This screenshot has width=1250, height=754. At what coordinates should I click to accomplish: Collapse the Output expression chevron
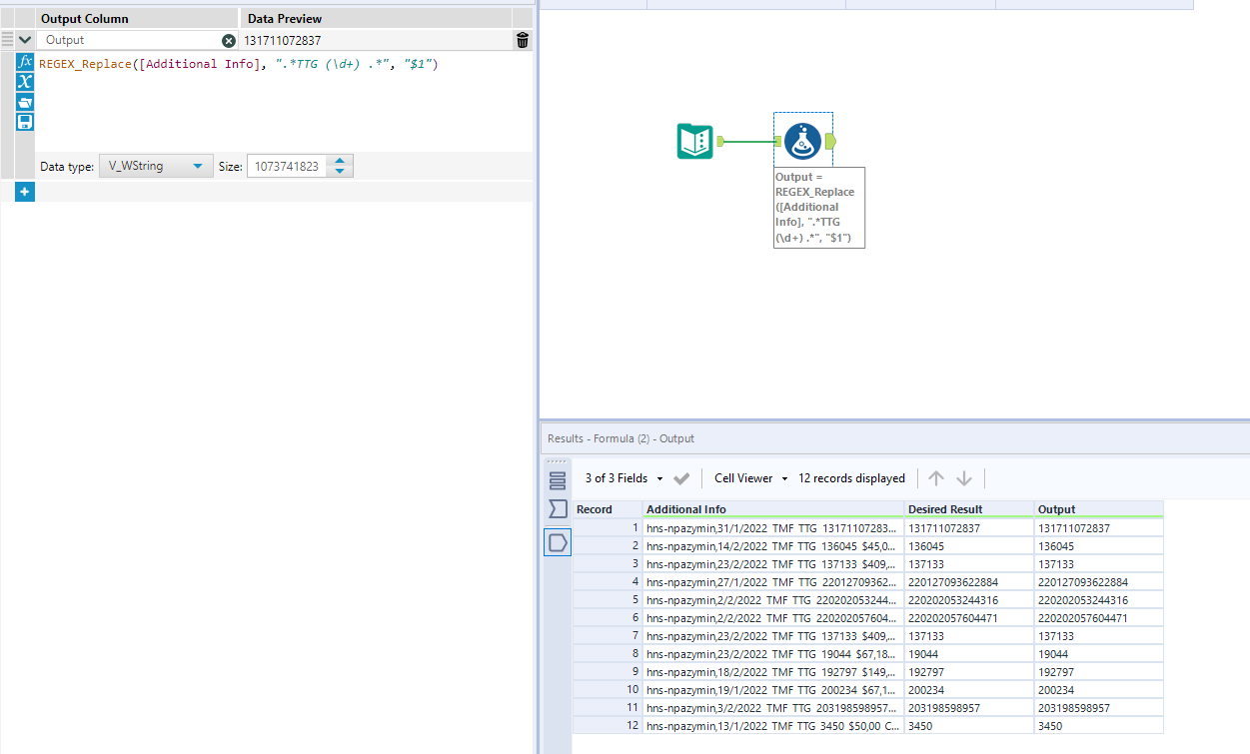coord(25,41)
